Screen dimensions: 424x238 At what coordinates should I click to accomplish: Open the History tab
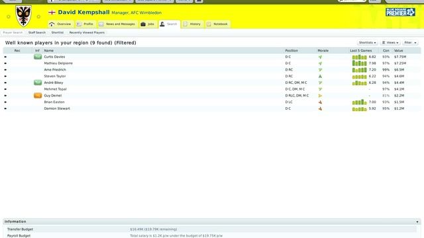192,24
